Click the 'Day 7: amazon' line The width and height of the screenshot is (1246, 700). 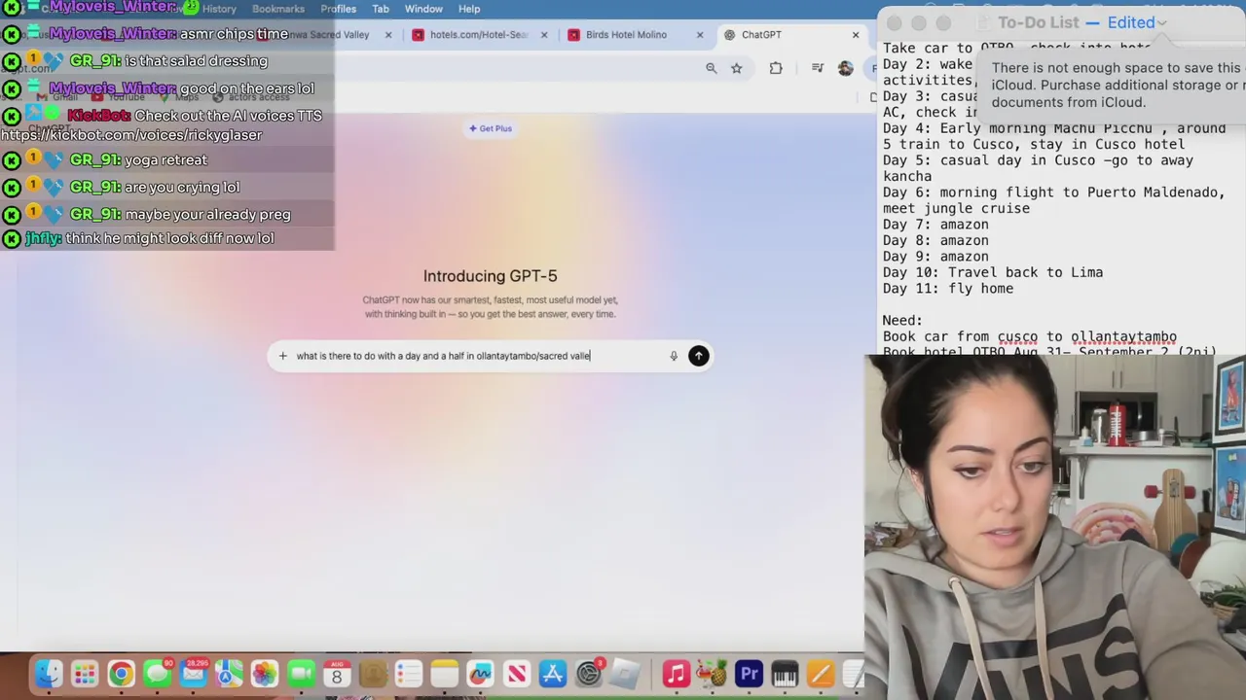point(935,225)
